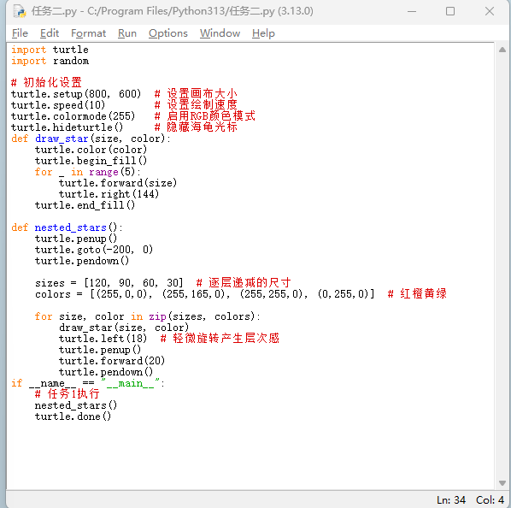Click the line 'import turtle'
This screenshot has width=511, height=508.
point(50,50)
